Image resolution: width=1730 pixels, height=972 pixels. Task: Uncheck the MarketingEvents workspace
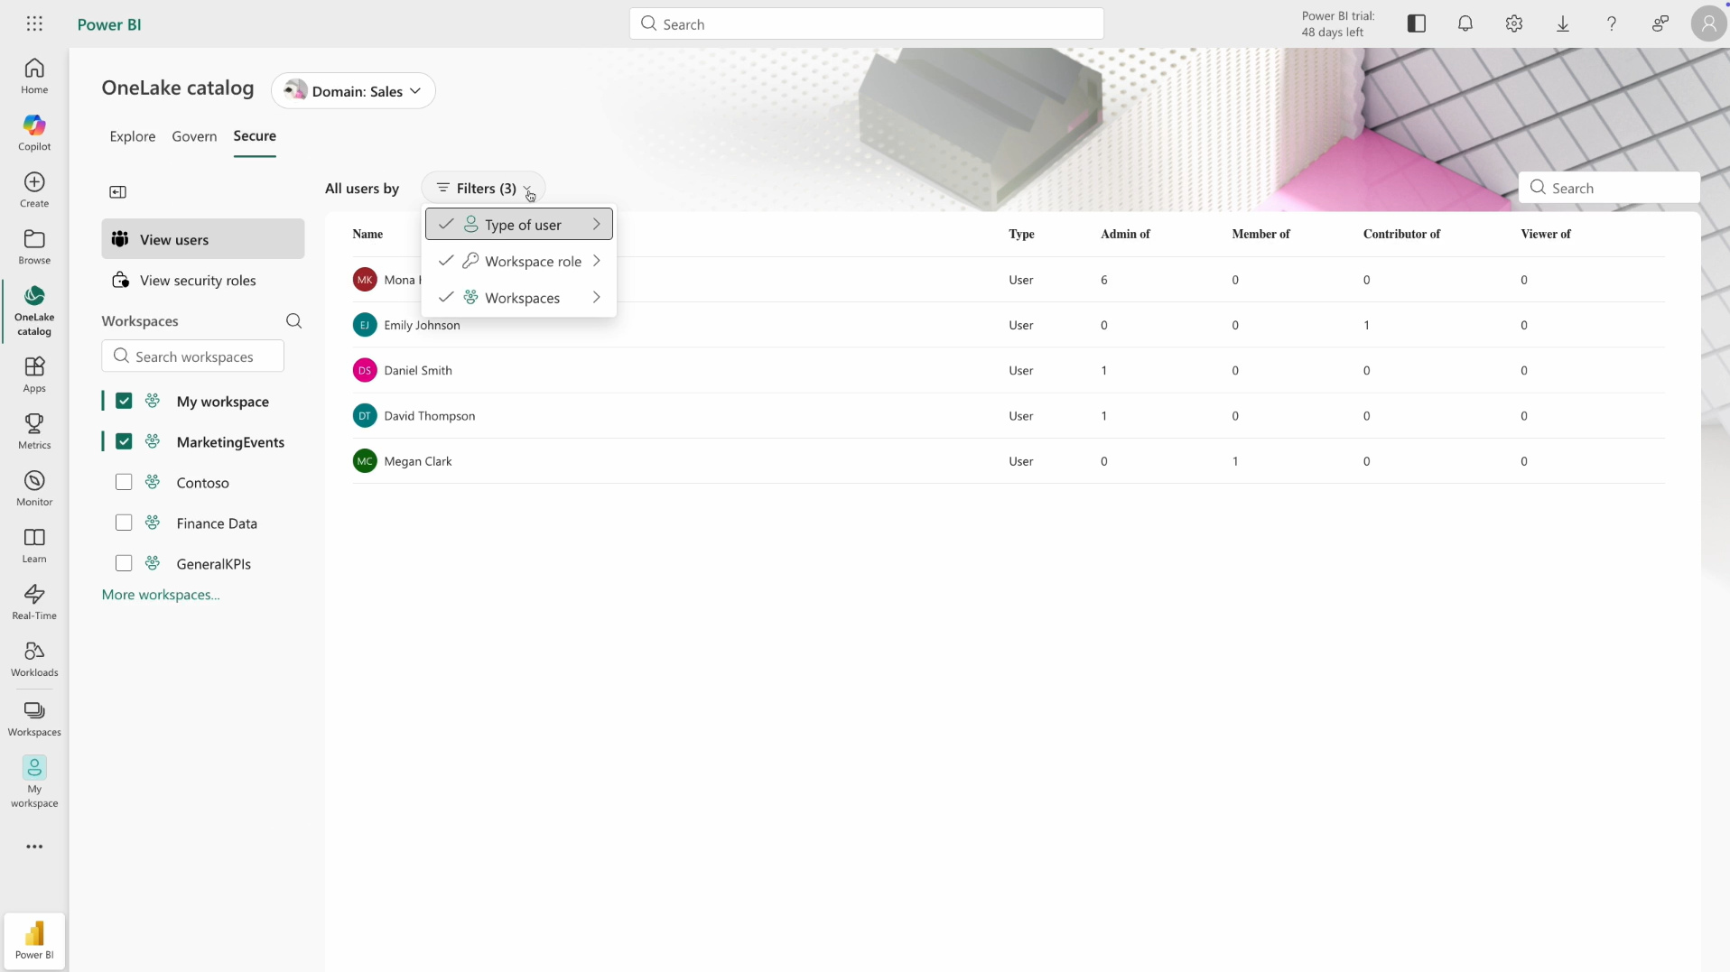click(123, 441)
